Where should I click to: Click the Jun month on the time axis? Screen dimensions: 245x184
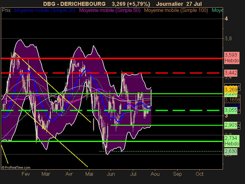click(111, 174)
